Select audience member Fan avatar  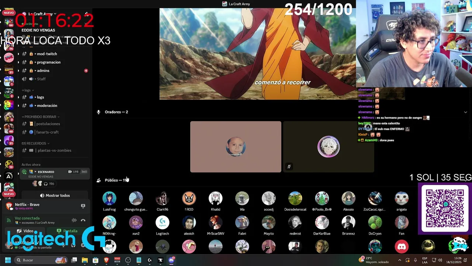pyautogui.click(x=401, y=223)
